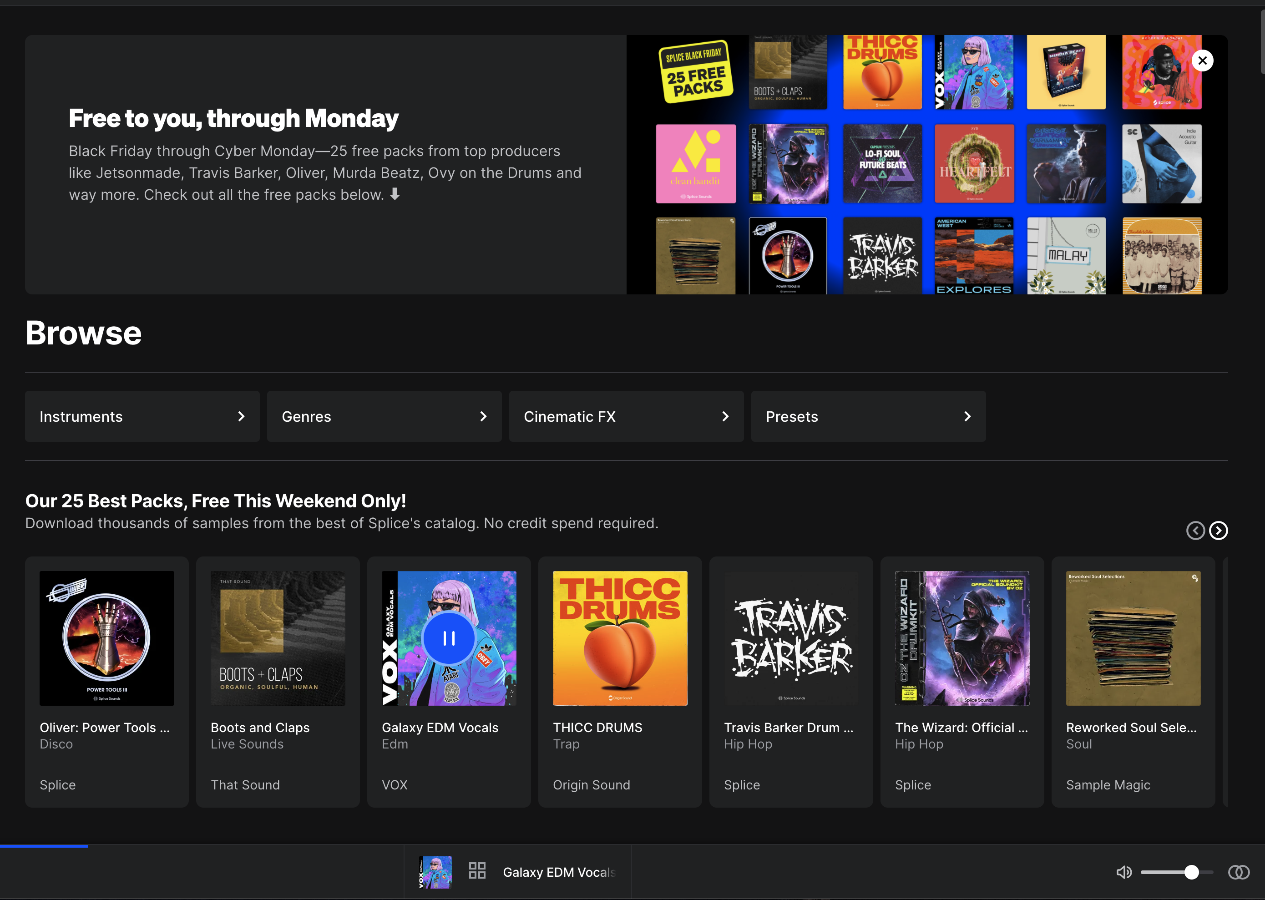The height and width of the screenshot is (900, 1265).
Task: Click Lo-Fi Soul Future Beats cover
Action: point(882,163)
